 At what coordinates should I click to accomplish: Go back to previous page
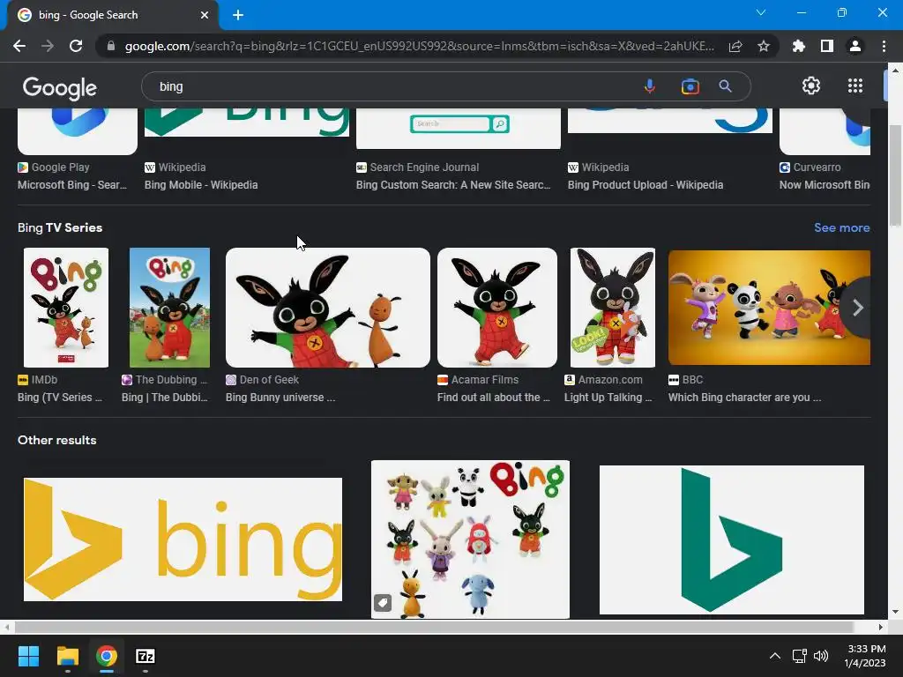[x=19, y=46]
